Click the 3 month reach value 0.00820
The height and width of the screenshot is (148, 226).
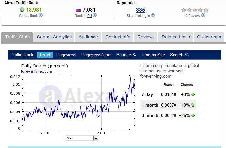pos(169,116)
